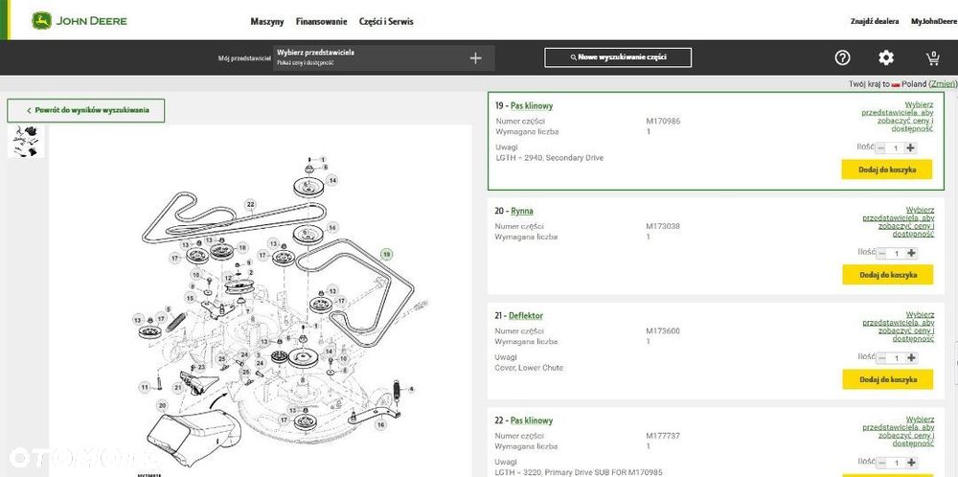Click Znajdź dealera link

pos(875,21)
